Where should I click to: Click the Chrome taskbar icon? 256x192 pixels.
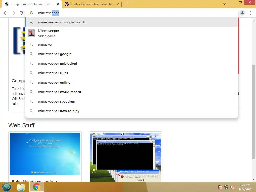pos(37,187)
